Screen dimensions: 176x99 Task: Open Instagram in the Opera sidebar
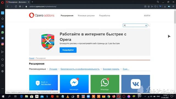2,44
